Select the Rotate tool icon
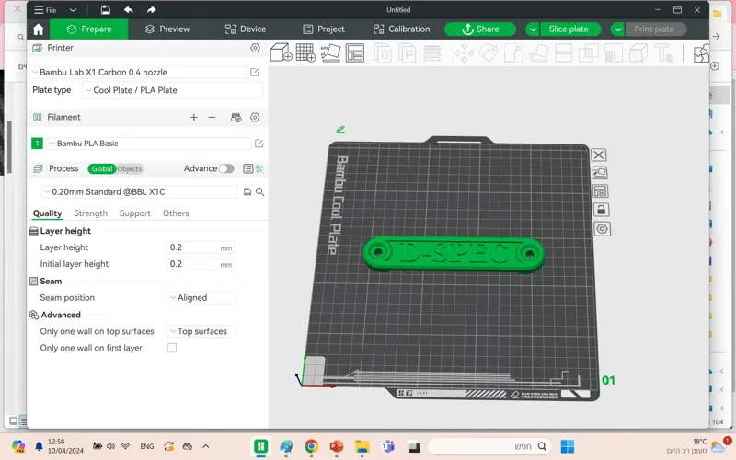The width and height of the screenshot is (736, 460). (x=489, y=53)
